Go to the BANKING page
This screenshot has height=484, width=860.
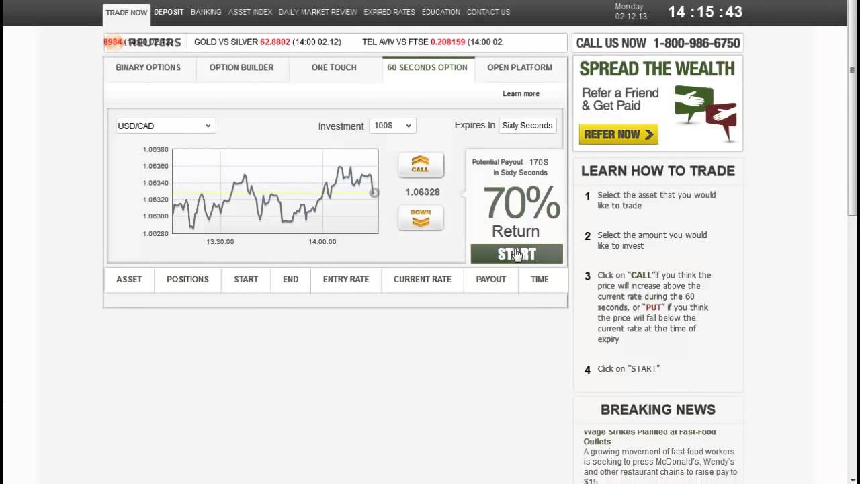pos(206,12)
